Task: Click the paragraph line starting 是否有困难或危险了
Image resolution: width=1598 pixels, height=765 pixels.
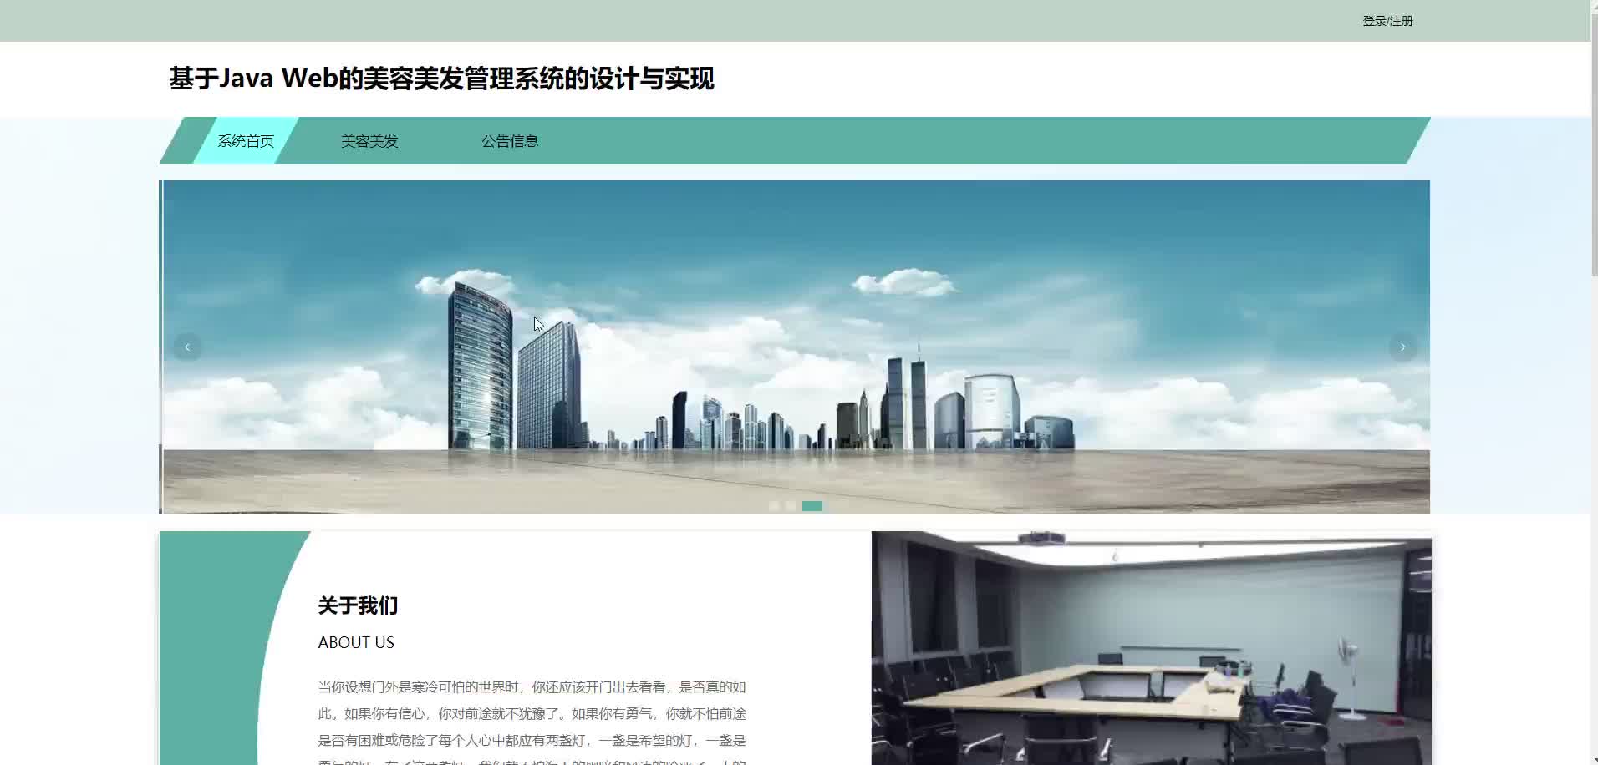Action: coord(532,741)
